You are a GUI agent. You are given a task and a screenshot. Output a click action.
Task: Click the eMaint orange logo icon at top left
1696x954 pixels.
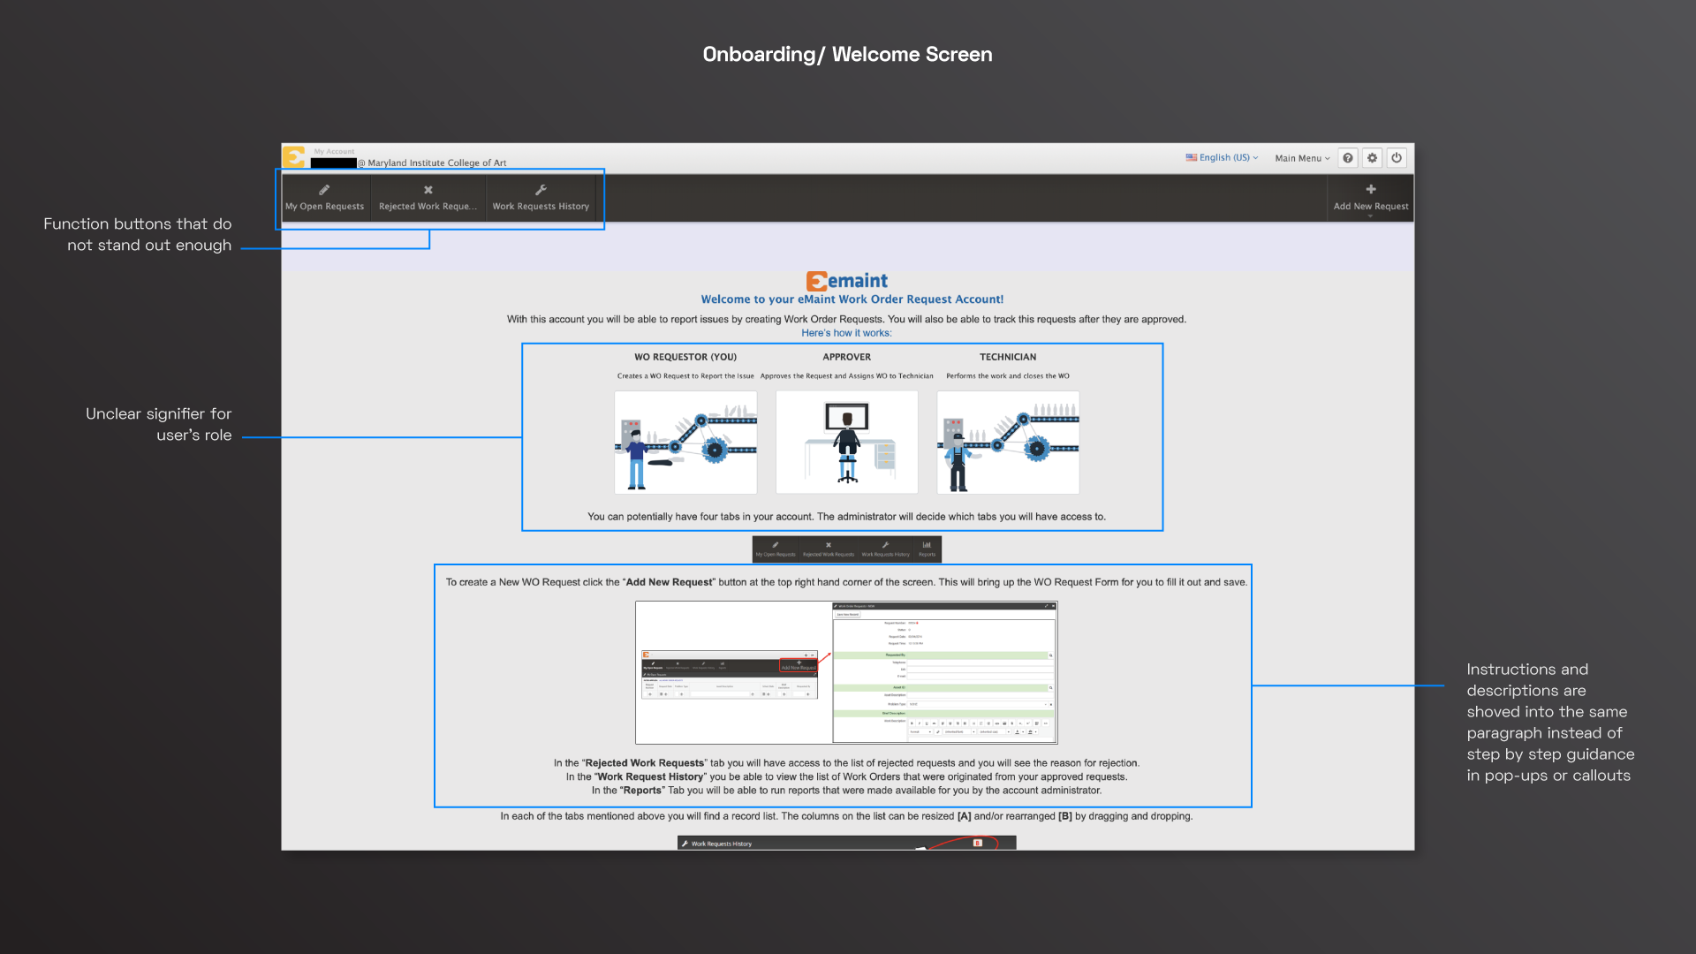pos(294,157)
